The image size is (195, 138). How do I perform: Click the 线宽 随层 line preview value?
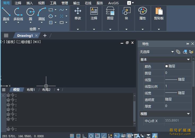[178, 93]
